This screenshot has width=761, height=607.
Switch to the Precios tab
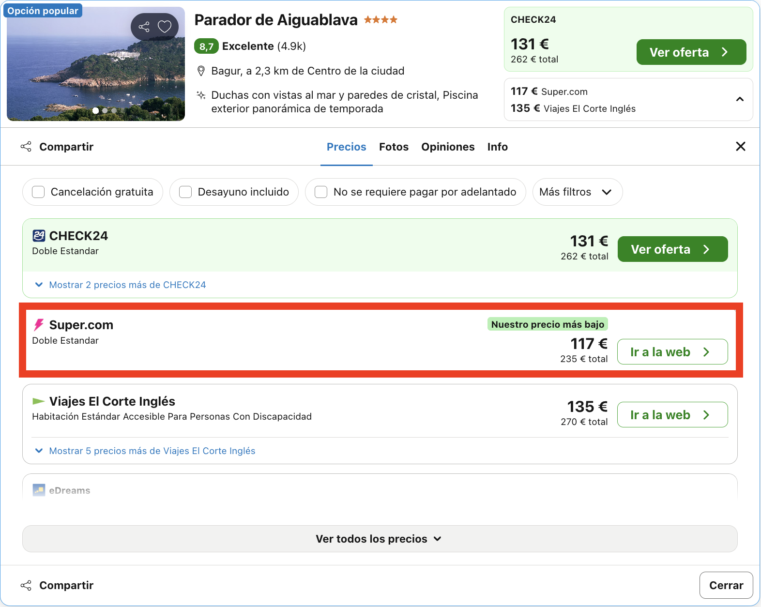pyautogui.click(x=347, y=147)
